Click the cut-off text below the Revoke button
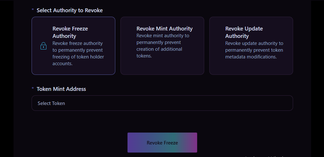This screenshot has height=157, width=324. click(264, 156)
